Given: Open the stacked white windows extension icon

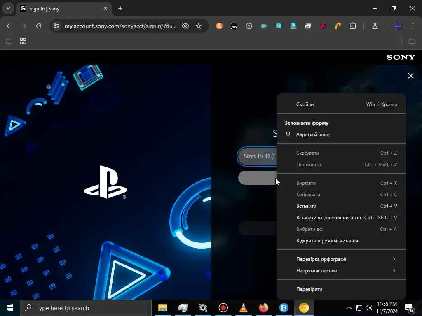Looking at the screenshot, I should click(308, 26).
